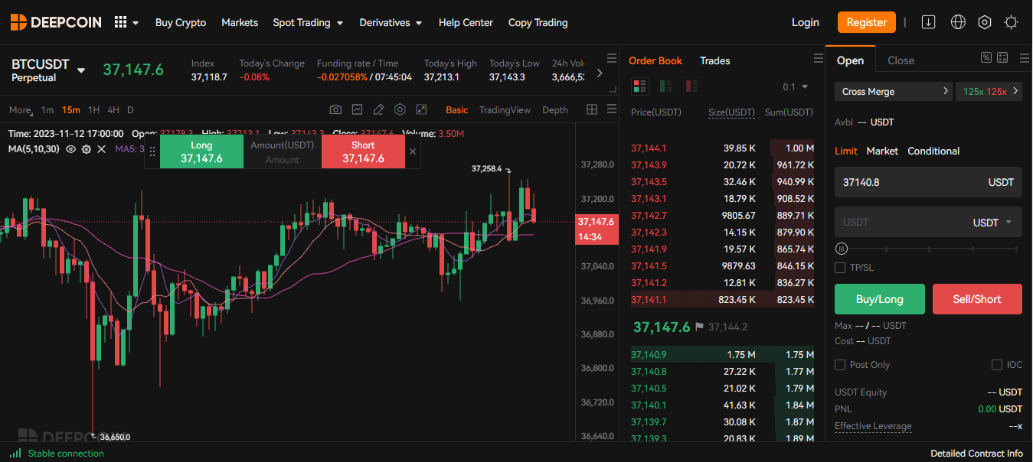The width and height of the screenshot is (1033, 462).
Task: Enable the IOC checkbox
Action: (997, 365)
